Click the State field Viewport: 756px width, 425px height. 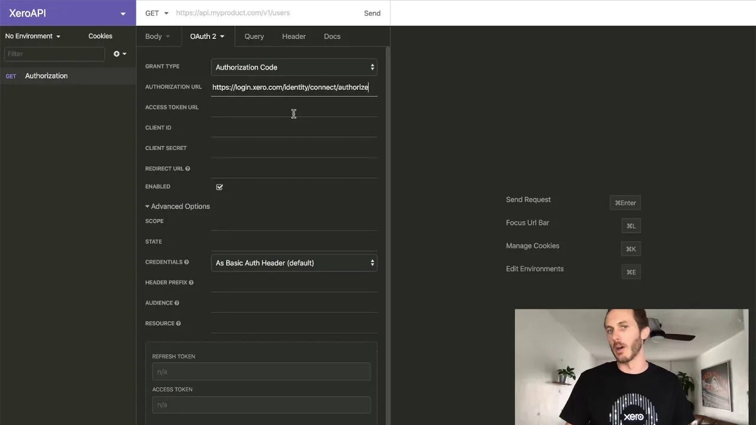(x=294, y=242)
